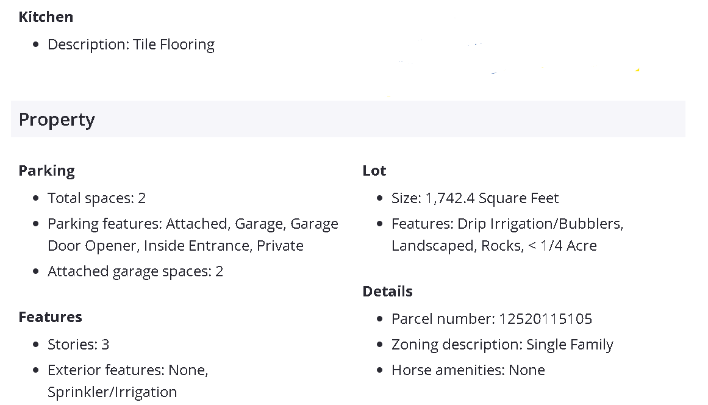708x405 pixels.
Task: Click the Description: Tile Flooring item
Action: 131,45
